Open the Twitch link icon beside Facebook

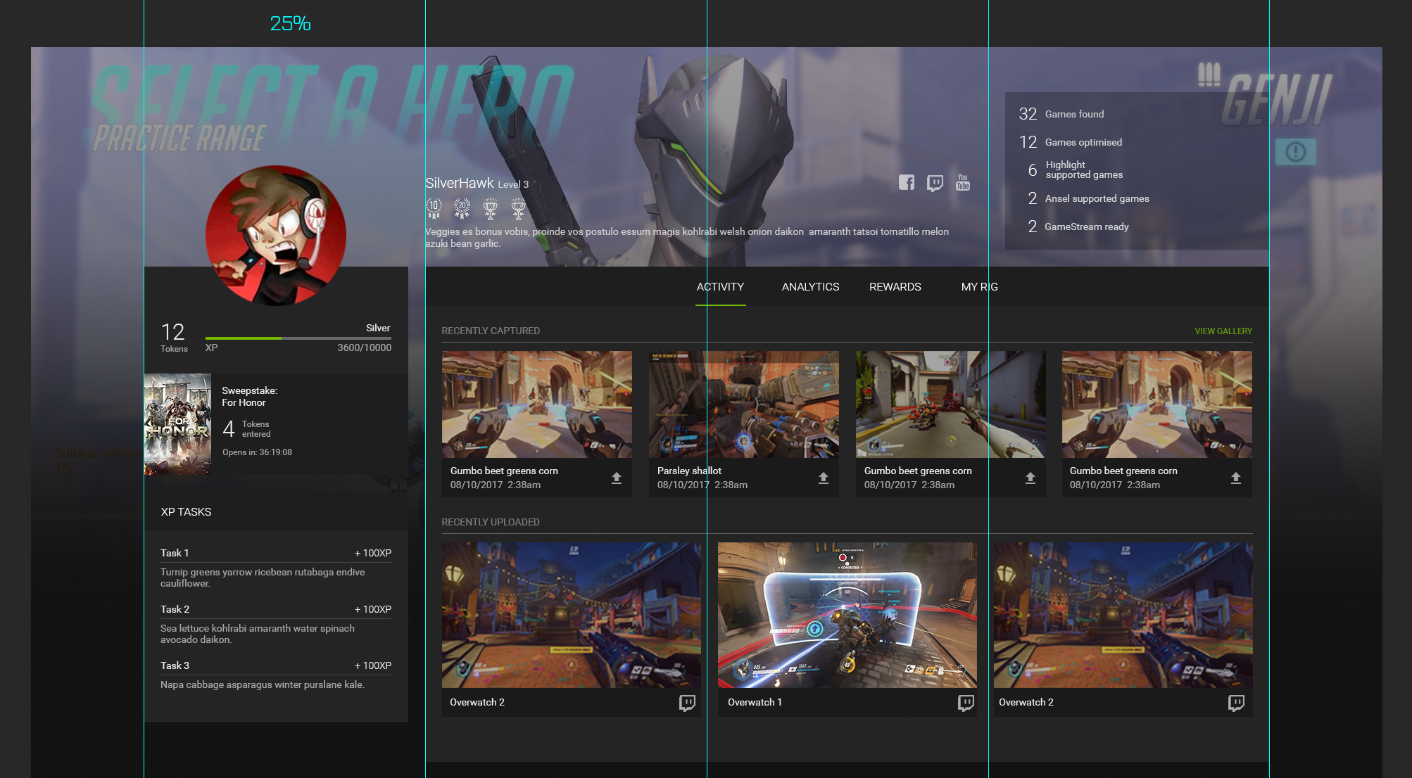(x=935, y=184)
